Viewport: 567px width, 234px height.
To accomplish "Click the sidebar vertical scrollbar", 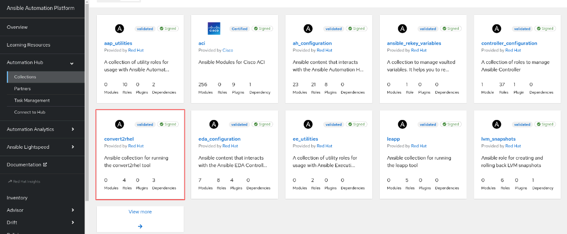I will coord(87,101).
